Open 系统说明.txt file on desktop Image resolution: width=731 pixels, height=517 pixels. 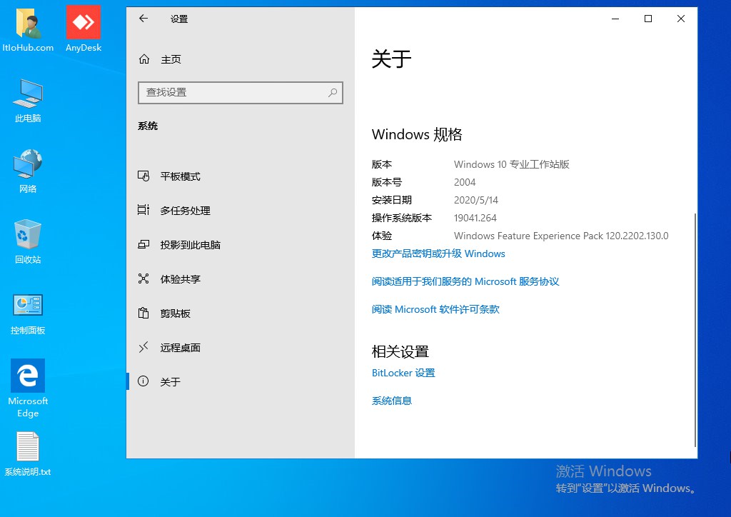tap(28, 454)
